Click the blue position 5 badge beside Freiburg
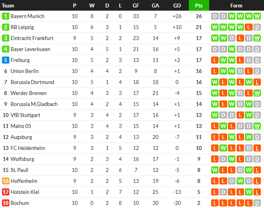 [x=5, y=60]
